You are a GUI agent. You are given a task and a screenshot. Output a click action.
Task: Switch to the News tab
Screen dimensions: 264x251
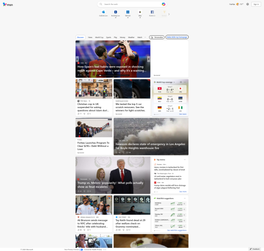point(90,37)
